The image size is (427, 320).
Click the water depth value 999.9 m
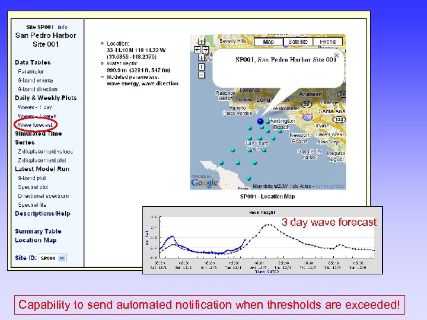point(117,70)
